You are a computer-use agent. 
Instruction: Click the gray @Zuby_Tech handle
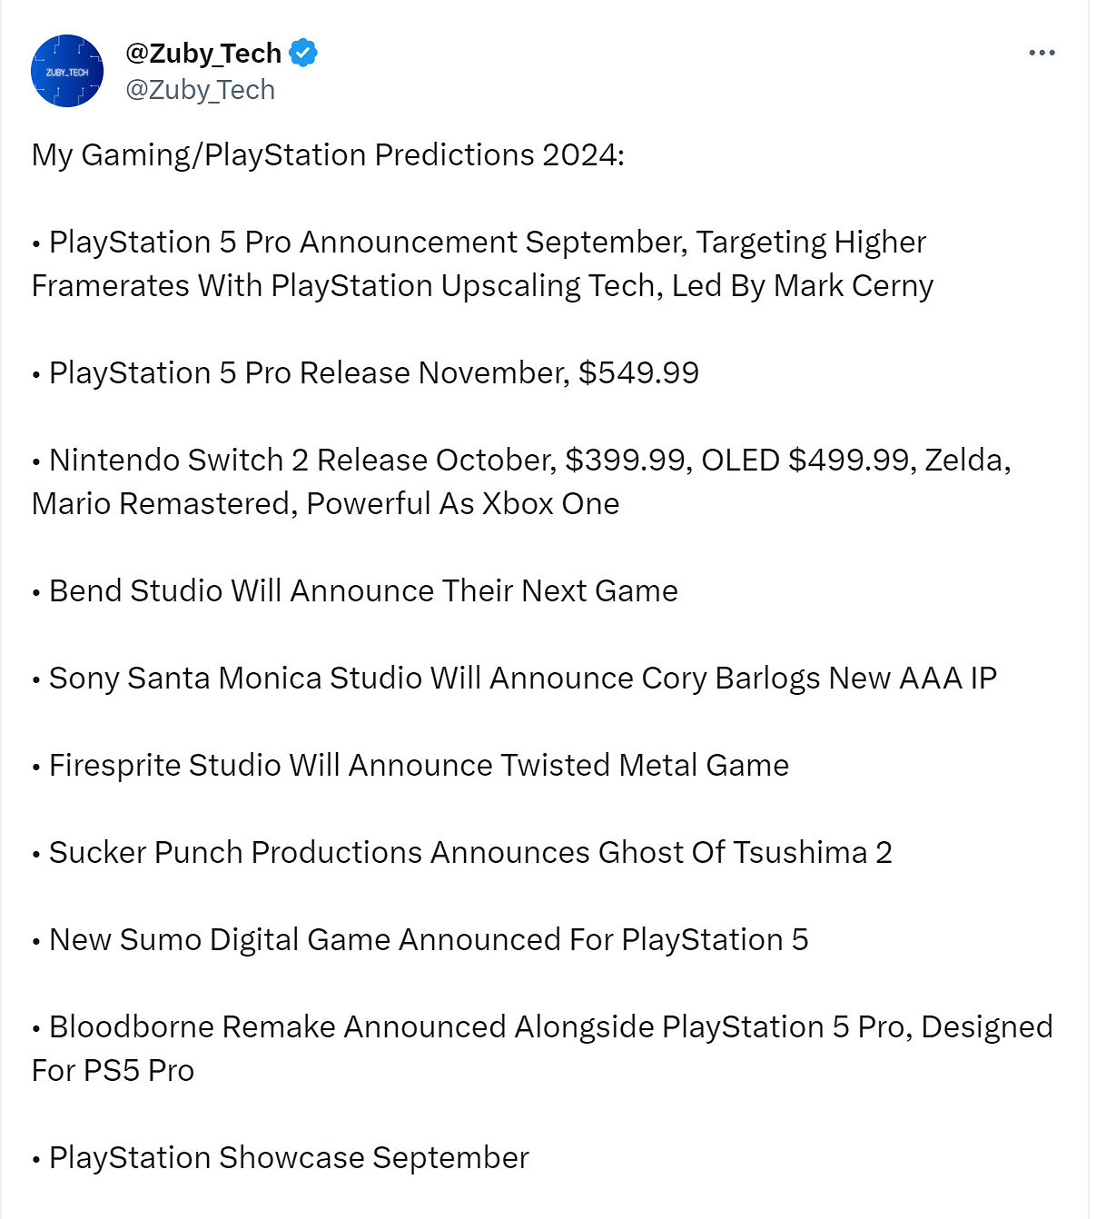pos(200,90)
